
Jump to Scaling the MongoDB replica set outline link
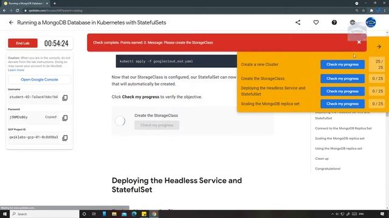[x=340, y=139]
